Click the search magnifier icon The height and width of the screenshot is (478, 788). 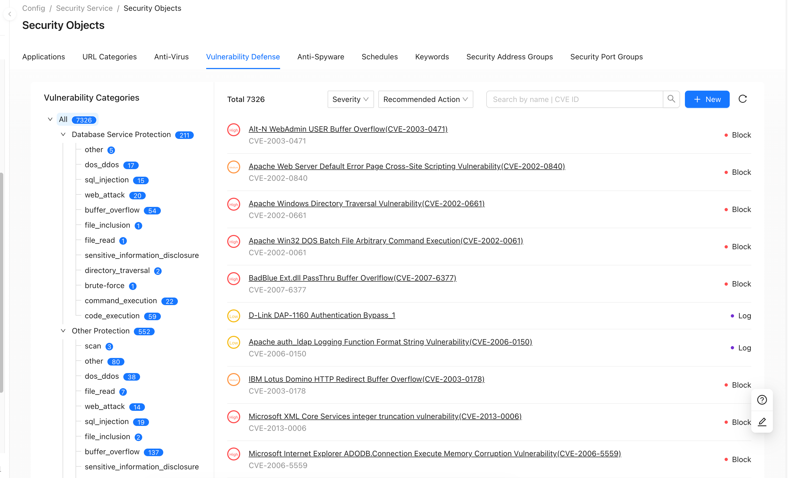671,99
